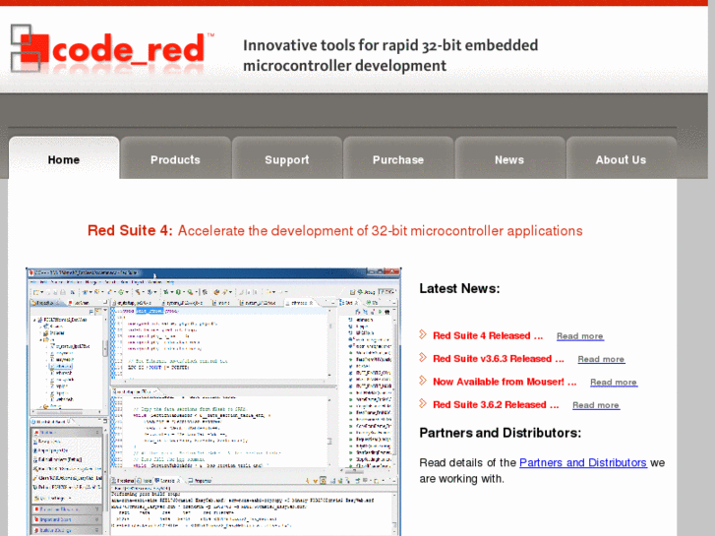715x536 pixels.
Task: Switch to the Support tab
Action: coord(287,157)
